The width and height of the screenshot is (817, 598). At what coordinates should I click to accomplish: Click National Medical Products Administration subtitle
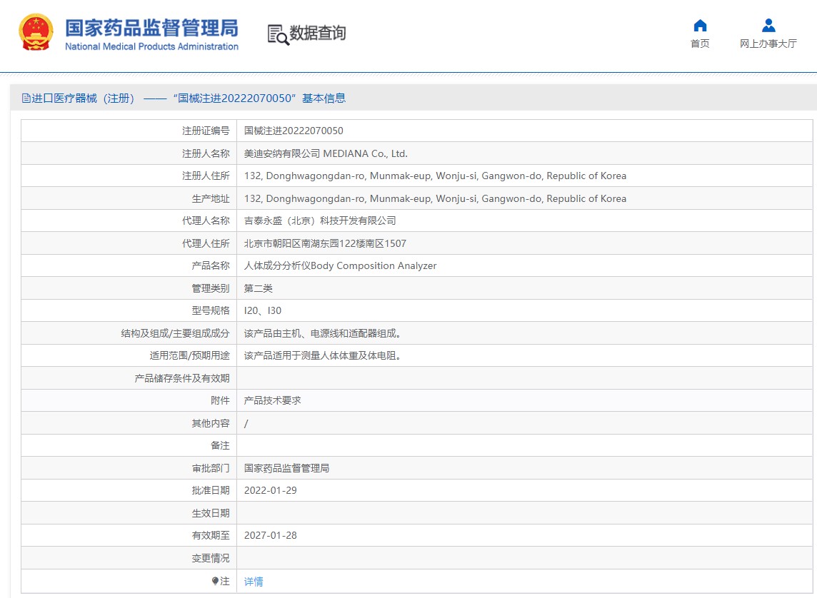tap(151, 47)
